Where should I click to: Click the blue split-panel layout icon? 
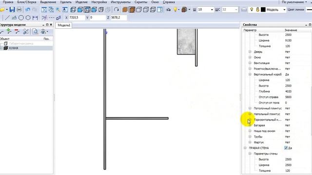160,10
